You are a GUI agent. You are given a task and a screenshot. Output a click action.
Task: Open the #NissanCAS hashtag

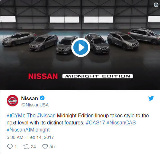tap(121, 122)
